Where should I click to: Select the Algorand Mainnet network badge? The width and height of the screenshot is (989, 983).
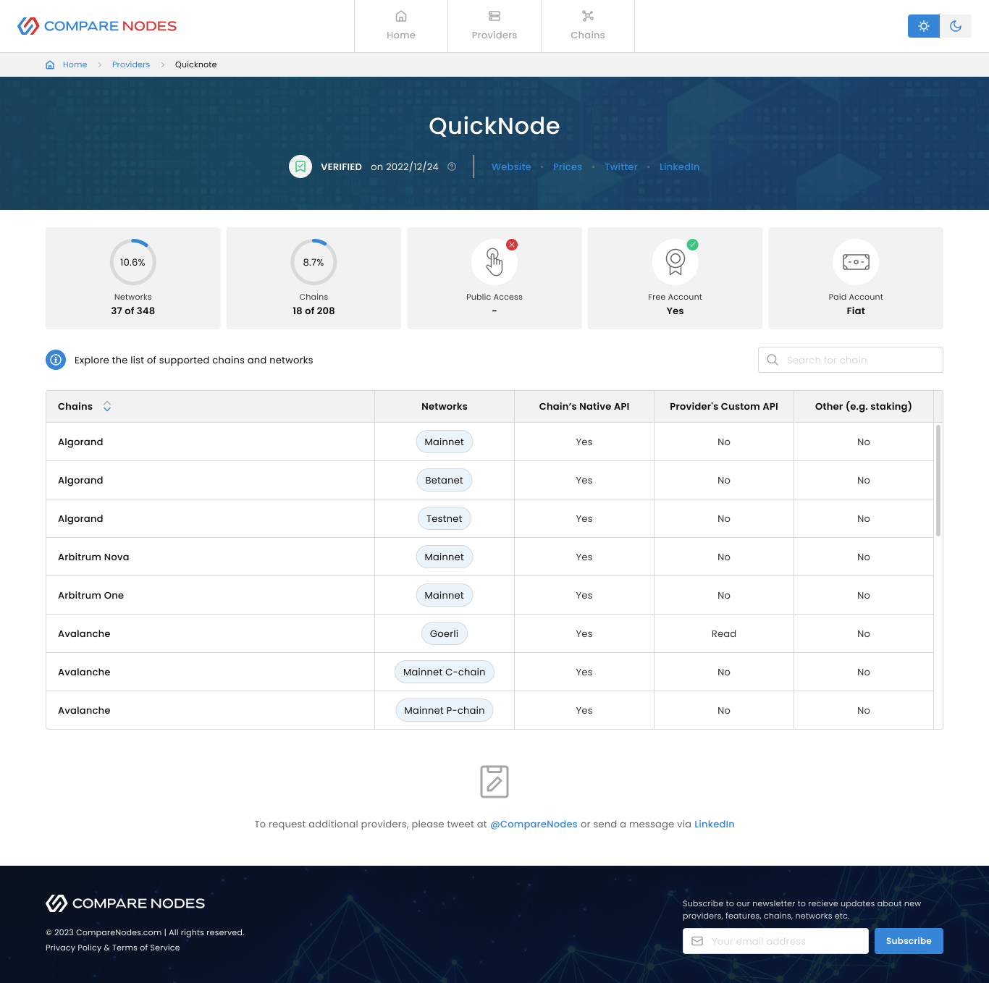445,442
